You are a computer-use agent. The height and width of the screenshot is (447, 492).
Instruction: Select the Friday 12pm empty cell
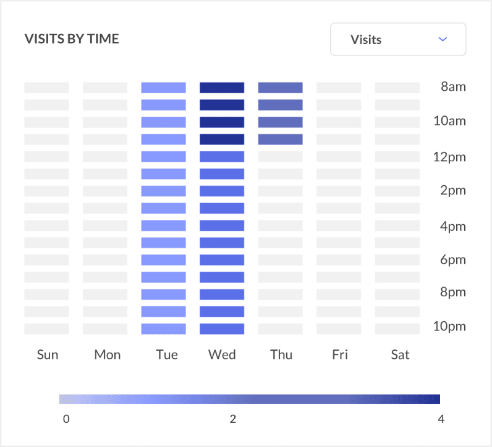(339, 157)
